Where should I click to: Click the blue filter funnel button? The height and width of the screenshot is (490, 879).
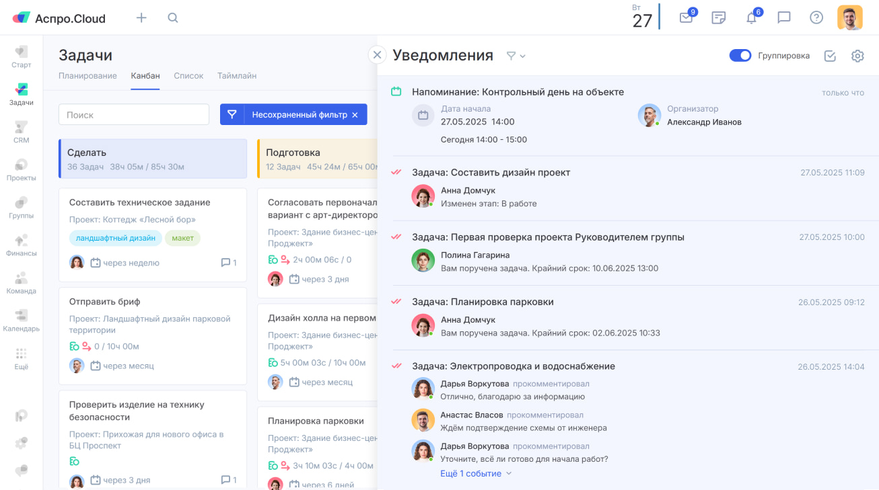(232, 115)
